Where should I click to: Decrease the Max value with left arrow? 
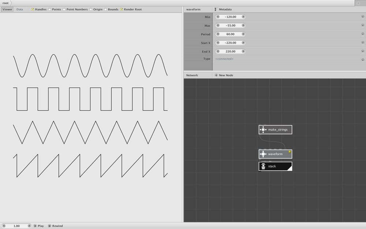[x=218, y=26]
